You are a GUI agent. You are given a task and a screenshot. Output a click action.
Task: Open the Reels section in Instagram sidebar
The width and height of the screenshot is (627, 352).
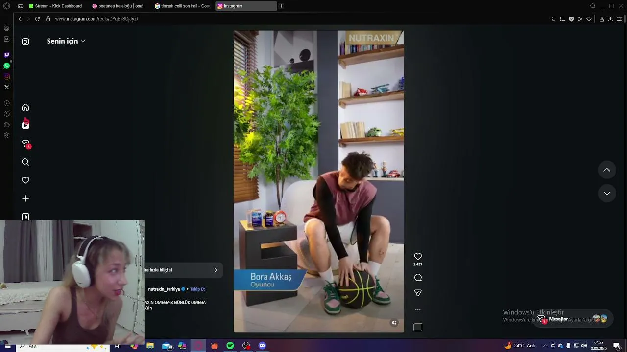tap(25, 125)
